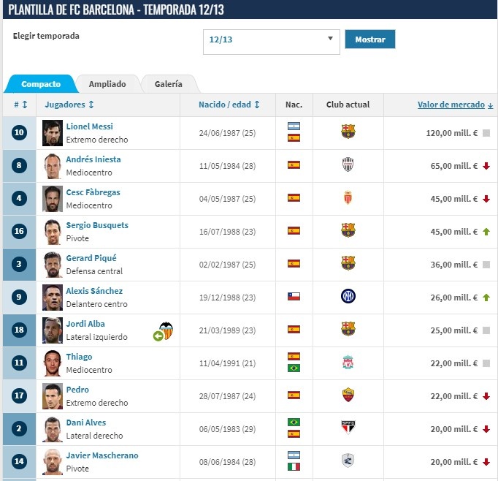Click green up arrow in Busquets row
The image size is (498, 481).
pos(486,232)
